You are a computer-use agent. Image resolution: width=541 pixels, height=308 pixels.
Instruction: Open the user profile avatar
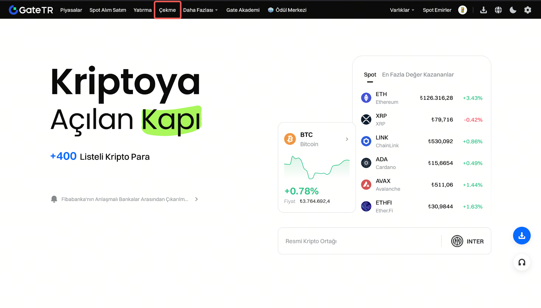tap(463, 10)
